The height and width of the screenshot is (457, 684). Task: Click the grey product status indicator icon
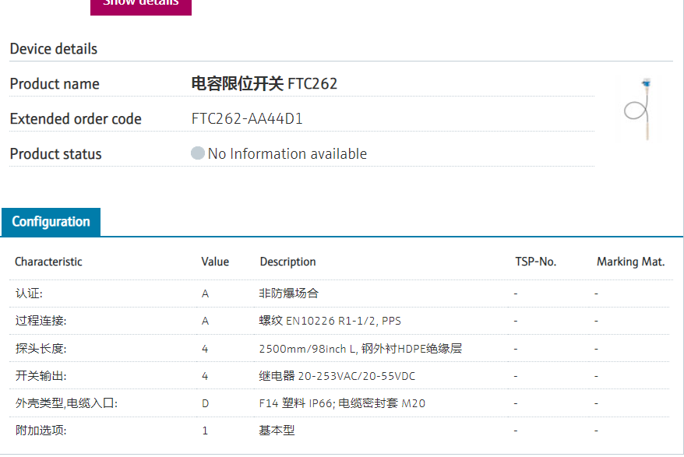click(198, 153)
